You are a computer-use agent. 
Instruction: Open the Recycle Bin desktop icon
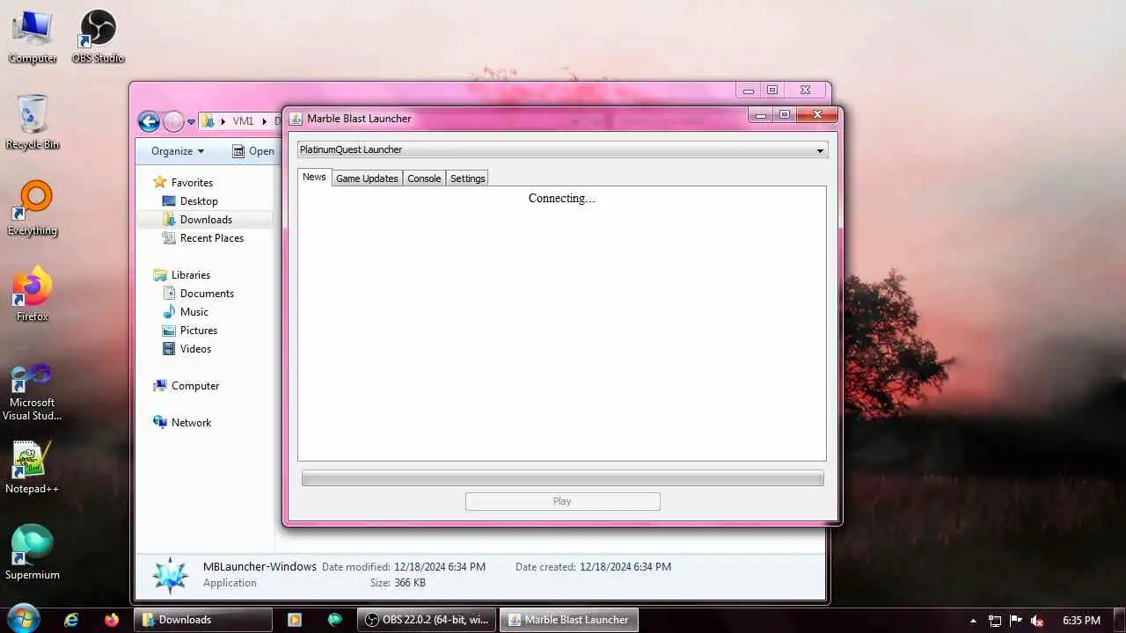tap(33, 121)
